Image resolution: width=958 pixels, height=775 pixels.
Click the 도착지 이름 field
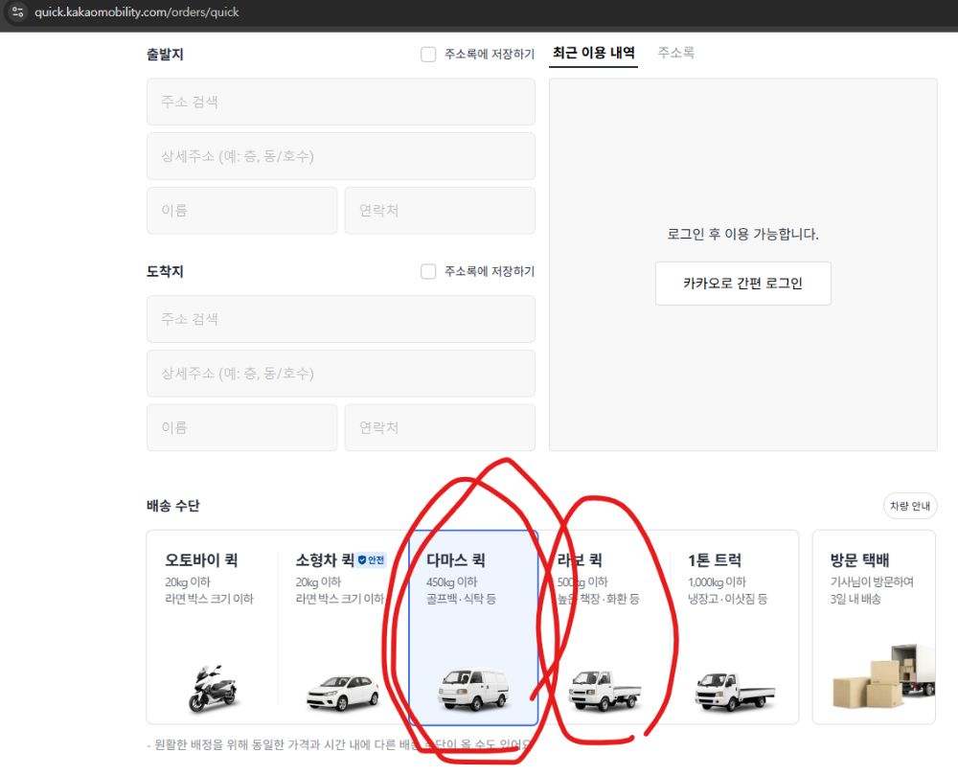click(242, 427)
